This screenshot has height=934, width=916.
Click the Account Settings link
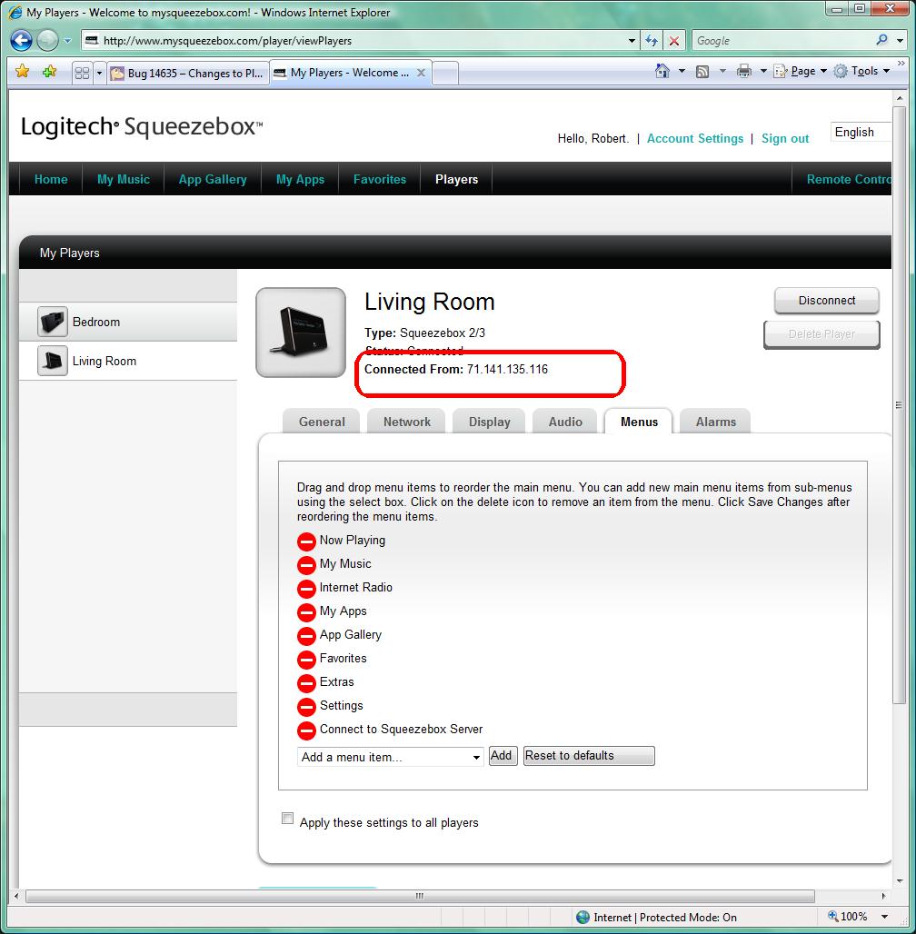(x=695, y=139)
